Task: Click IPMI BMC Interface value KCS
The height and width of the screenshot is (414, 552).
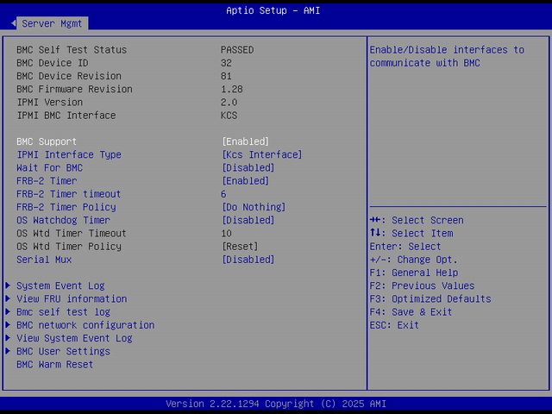Action: click(x=229, y=116)
